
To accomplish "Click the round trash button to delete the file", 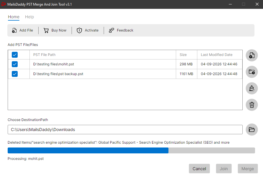I will click(252, 105).
